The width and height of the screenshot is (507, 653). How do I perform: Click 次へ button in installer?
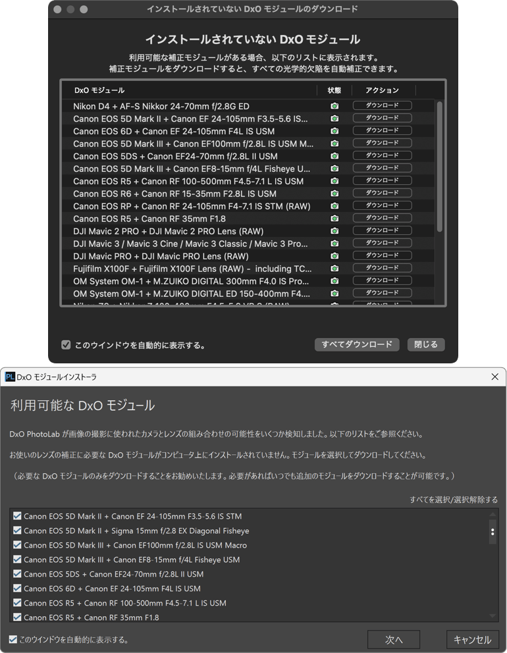click(394, 640)
